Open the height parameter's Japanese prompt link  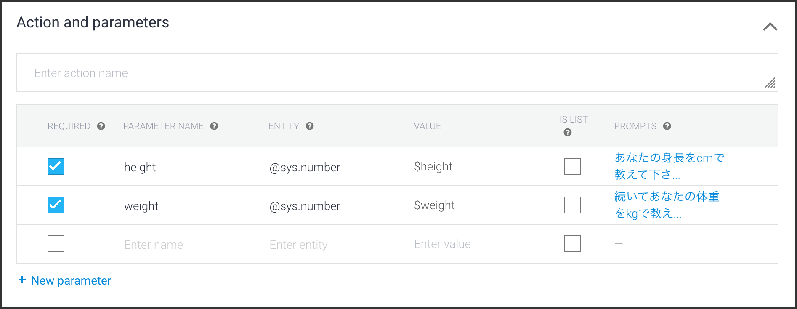[669, 166]
